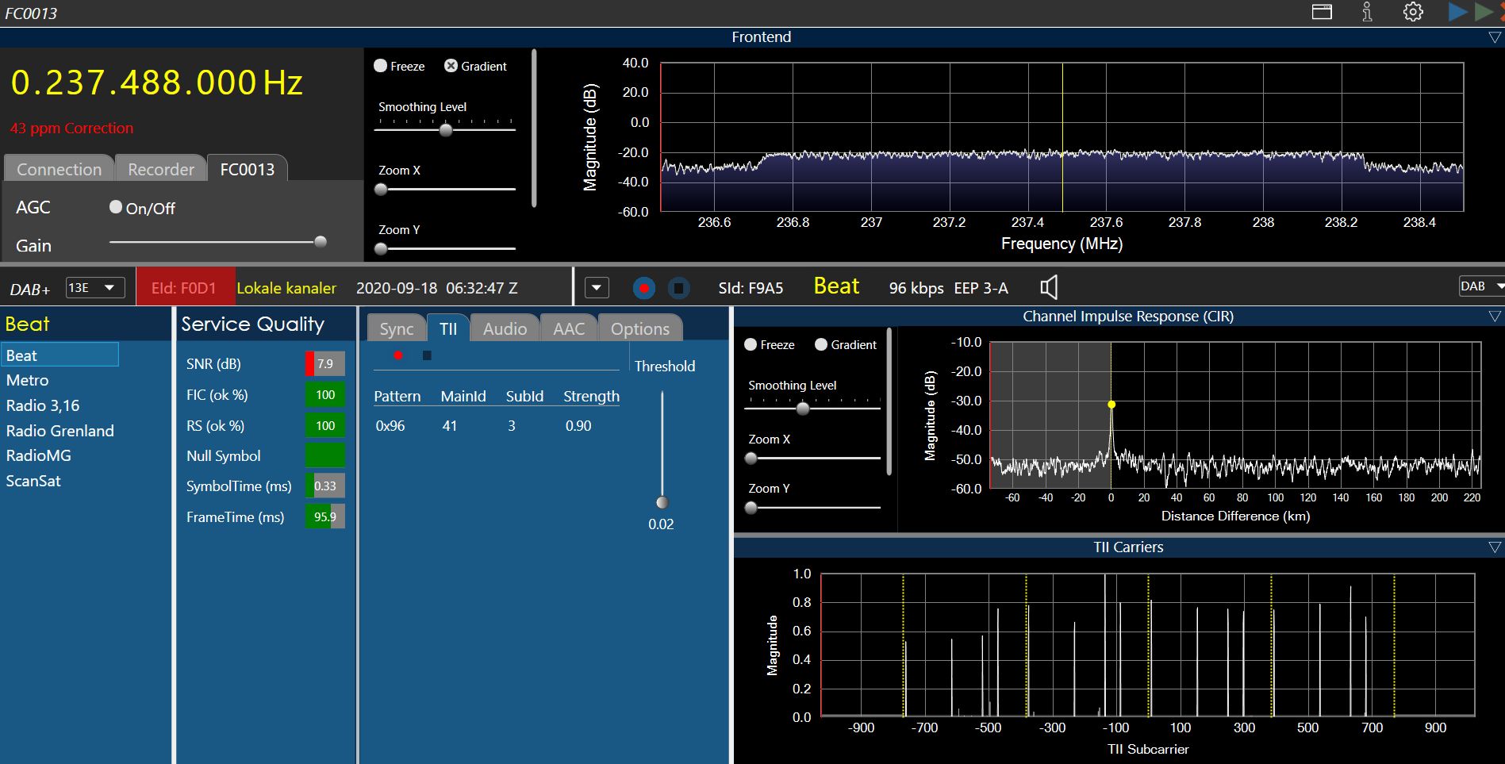This screenshot has height=764, width=1505.
Task: Select Radio Grenland from the service list
Action: pyautogui.click(x=60, y=431)
